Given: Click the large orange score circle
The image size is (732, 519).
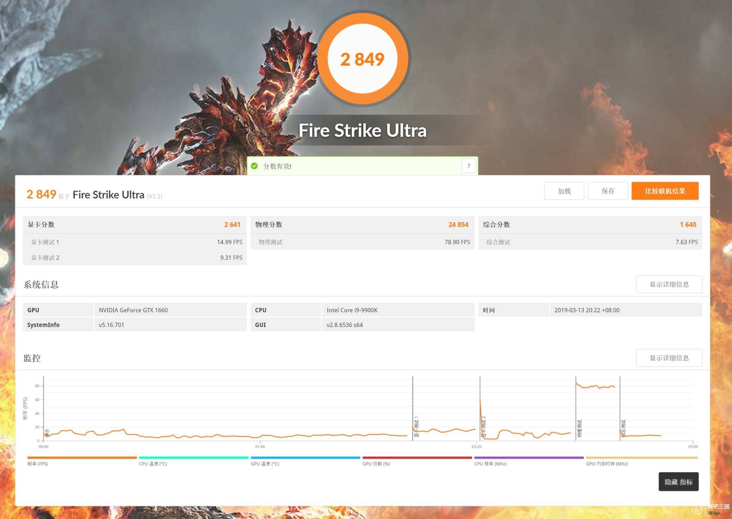Looking at the screenshot, I should click(363, 58).
